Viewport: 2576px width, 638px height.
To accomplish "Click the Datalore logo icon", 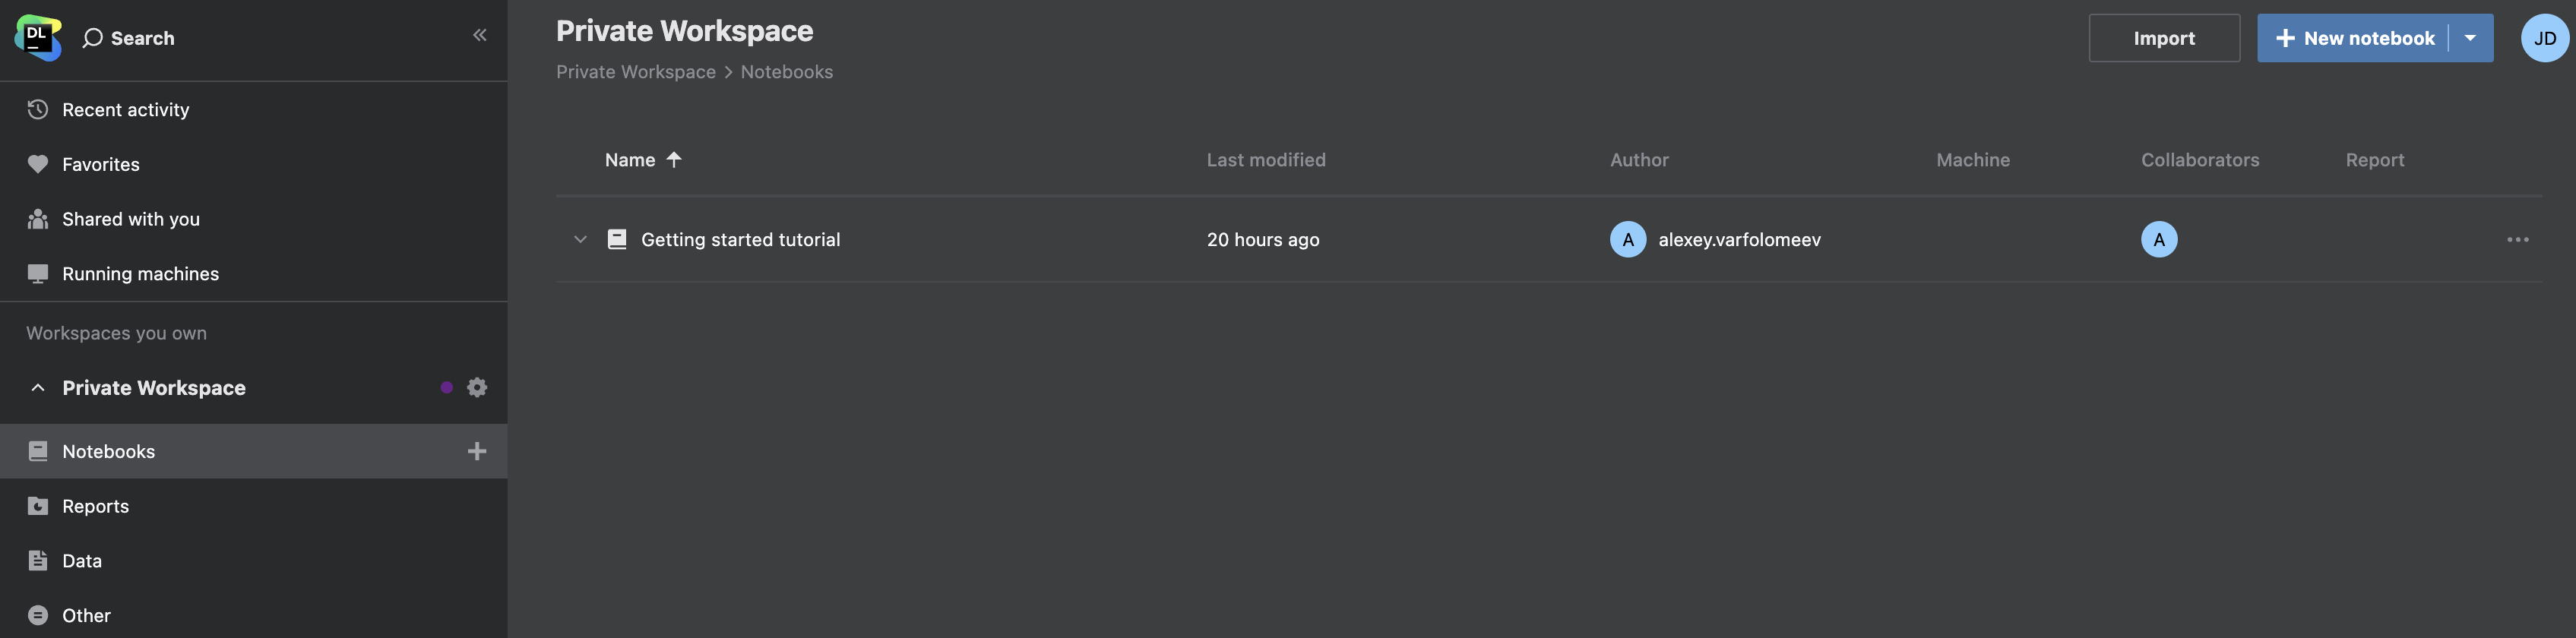I will coord(36,37).
